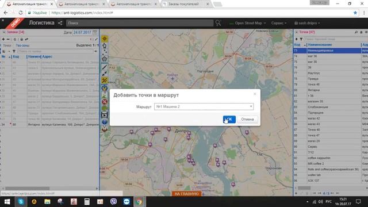Click the Отмена button in the dialog
The height and width of the screenshot is (207, 368).
point(247,119)
